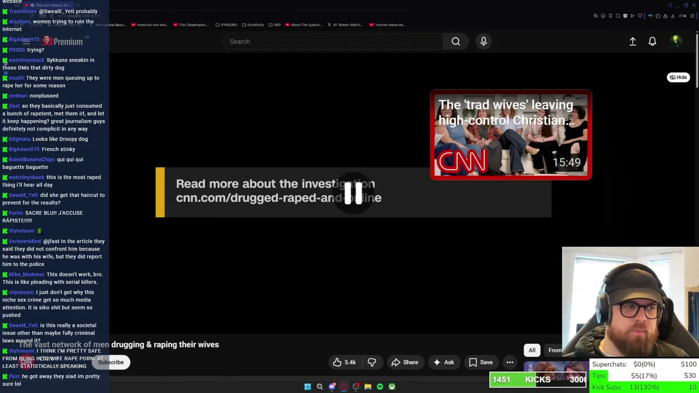Image resolution: width=699 pixels, height=393 pixels.
Task: Share the video
Action: click(x=405, y=362)
